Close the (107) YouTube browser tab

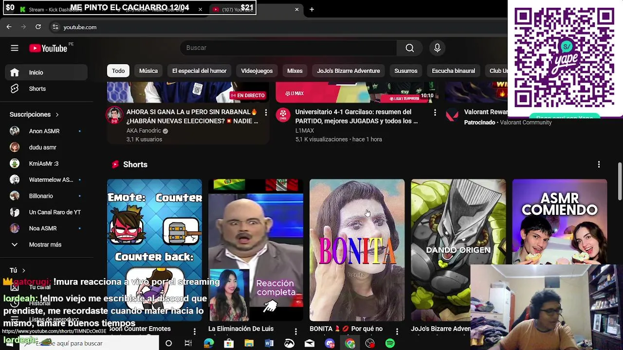click(297, 9)
